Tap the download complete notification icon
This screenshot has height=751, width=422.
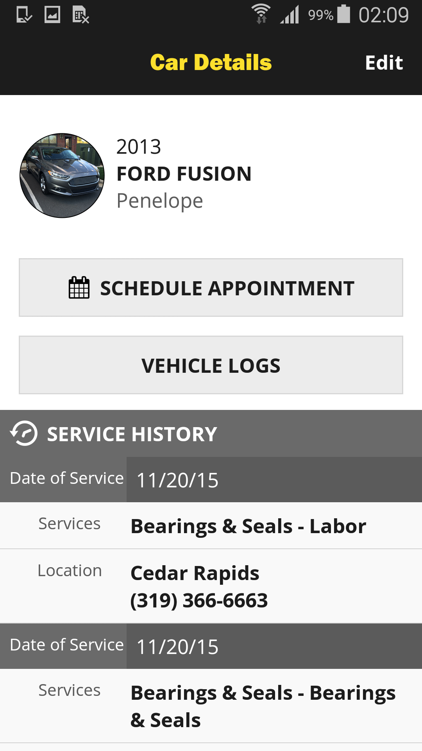pyautogui.click(x=24, y=15)
